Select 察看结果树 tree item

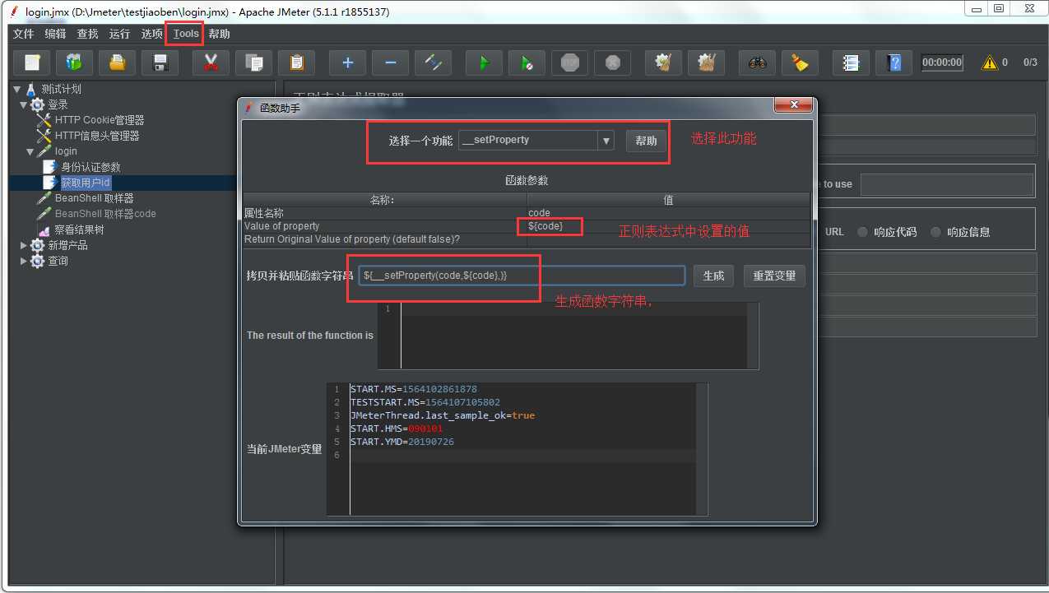click(79, 229)
